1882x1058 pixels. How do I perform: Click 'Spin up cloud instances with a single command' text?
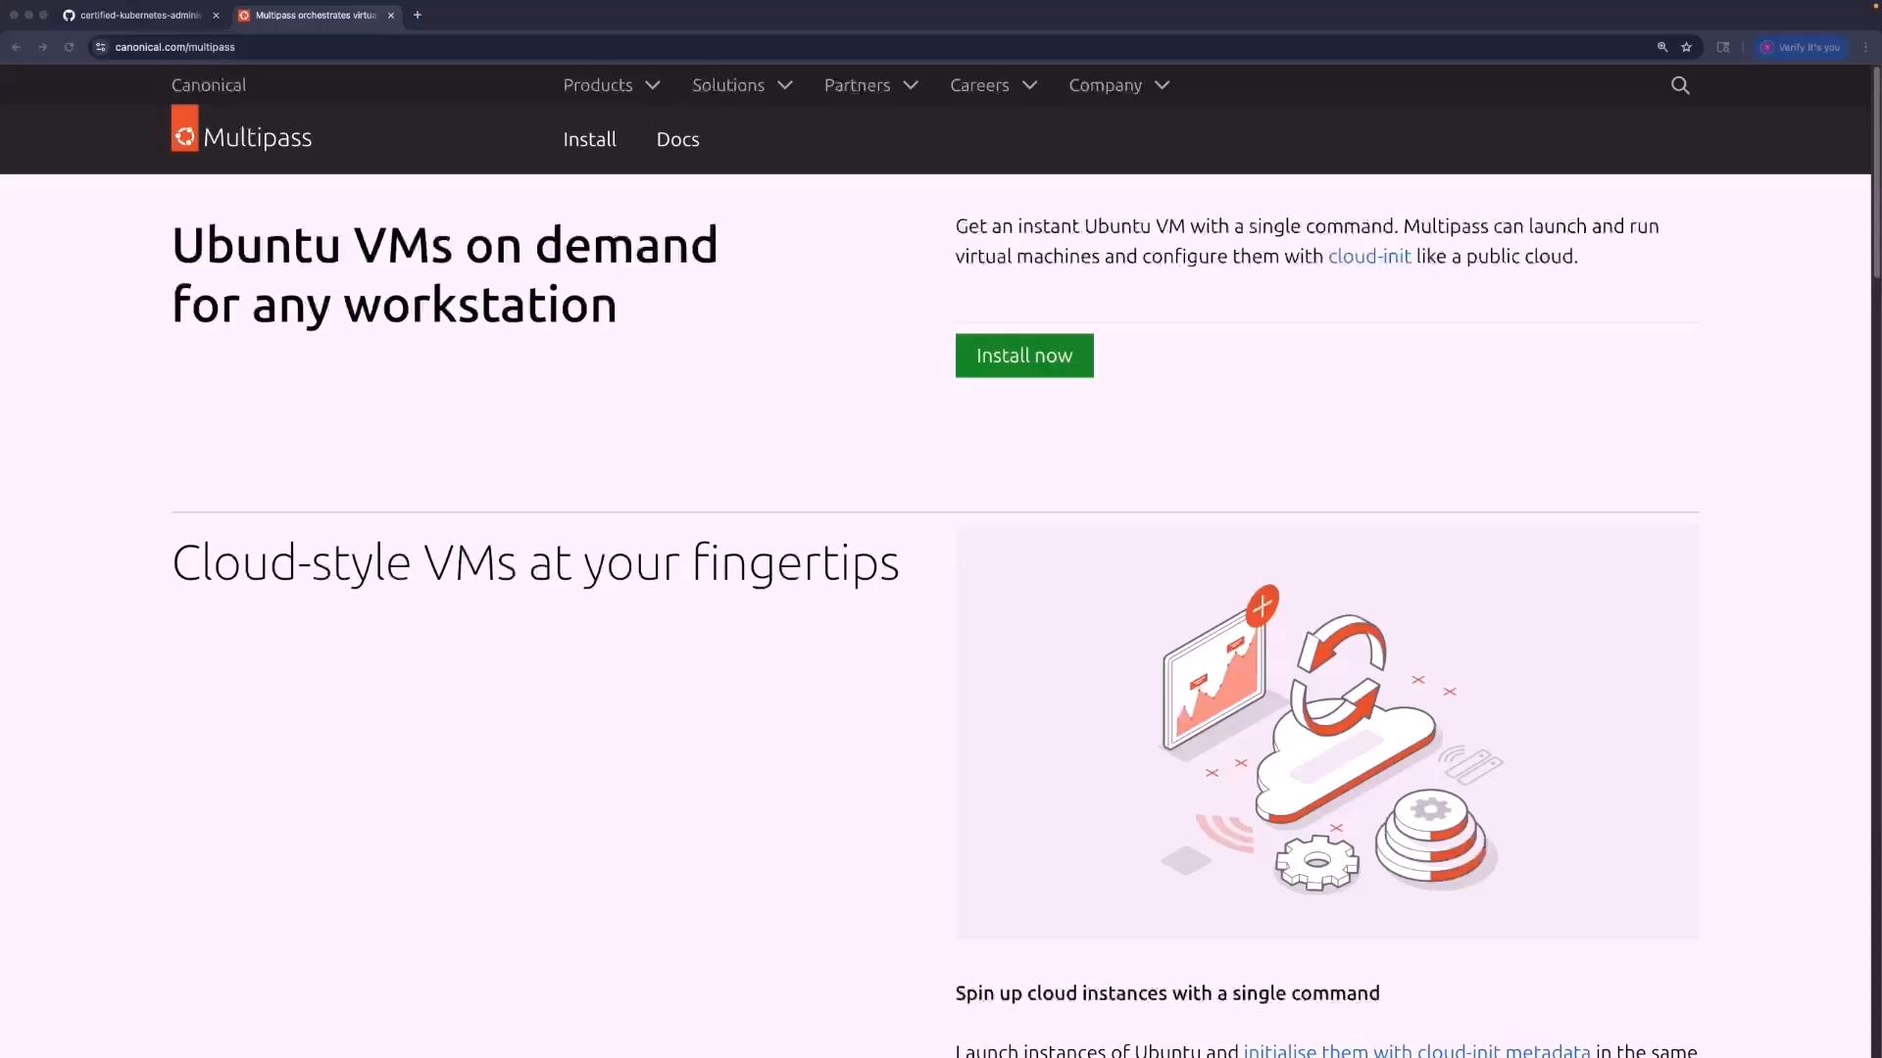[x=1167, y=993]
